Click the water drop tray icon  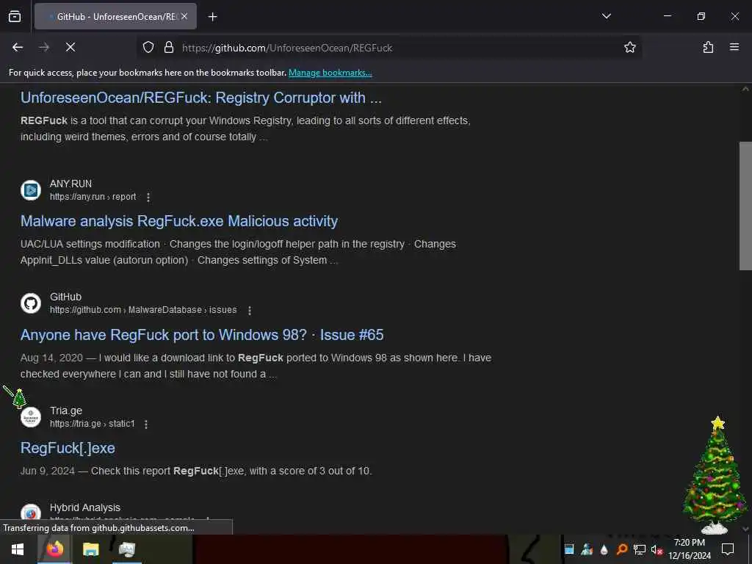click(x=604, y=549)
